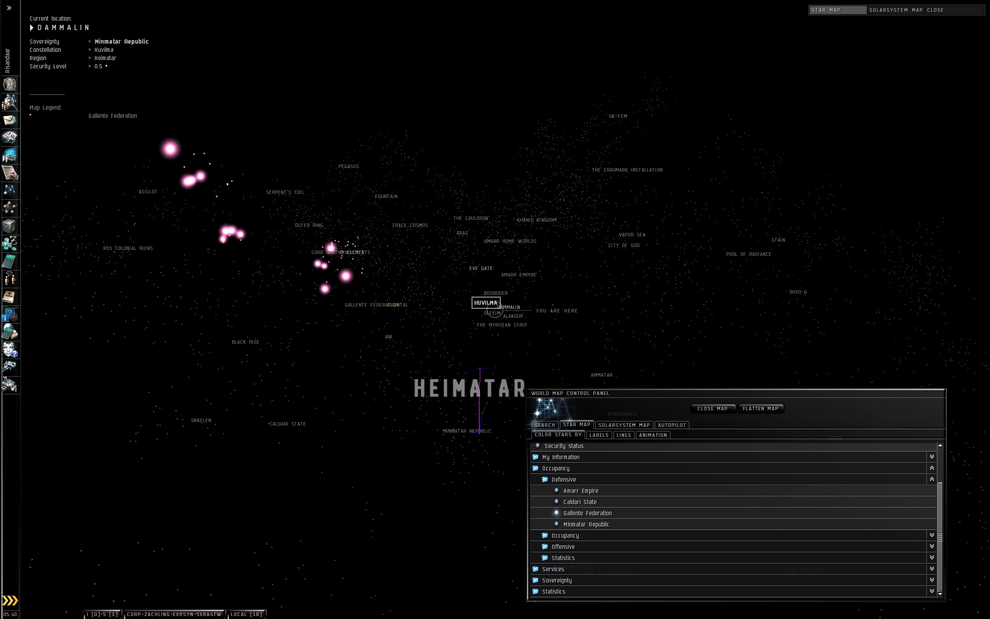Click the HUVILMA constellation label on map

pos(486,303)
